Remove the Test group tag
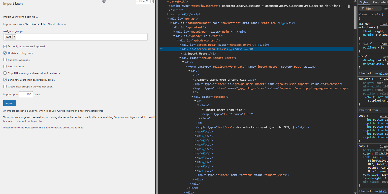The image size is (388, 194). click(14, 37)
